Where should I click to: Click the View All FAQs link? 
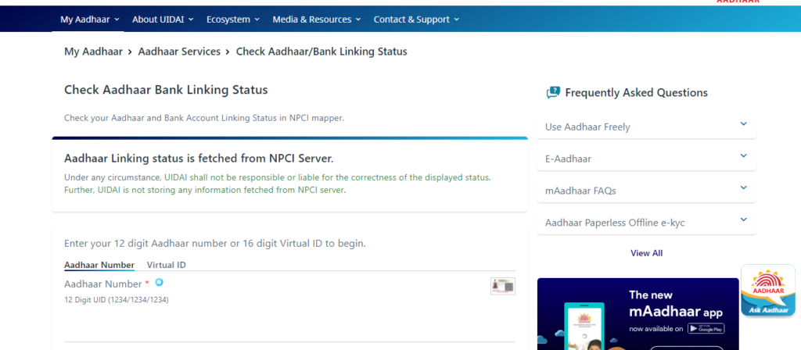(646, 253)
